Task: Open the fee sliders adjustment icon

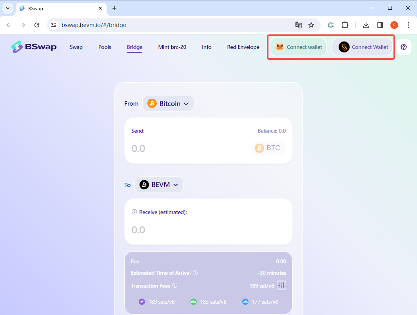Action: (281, 285)
